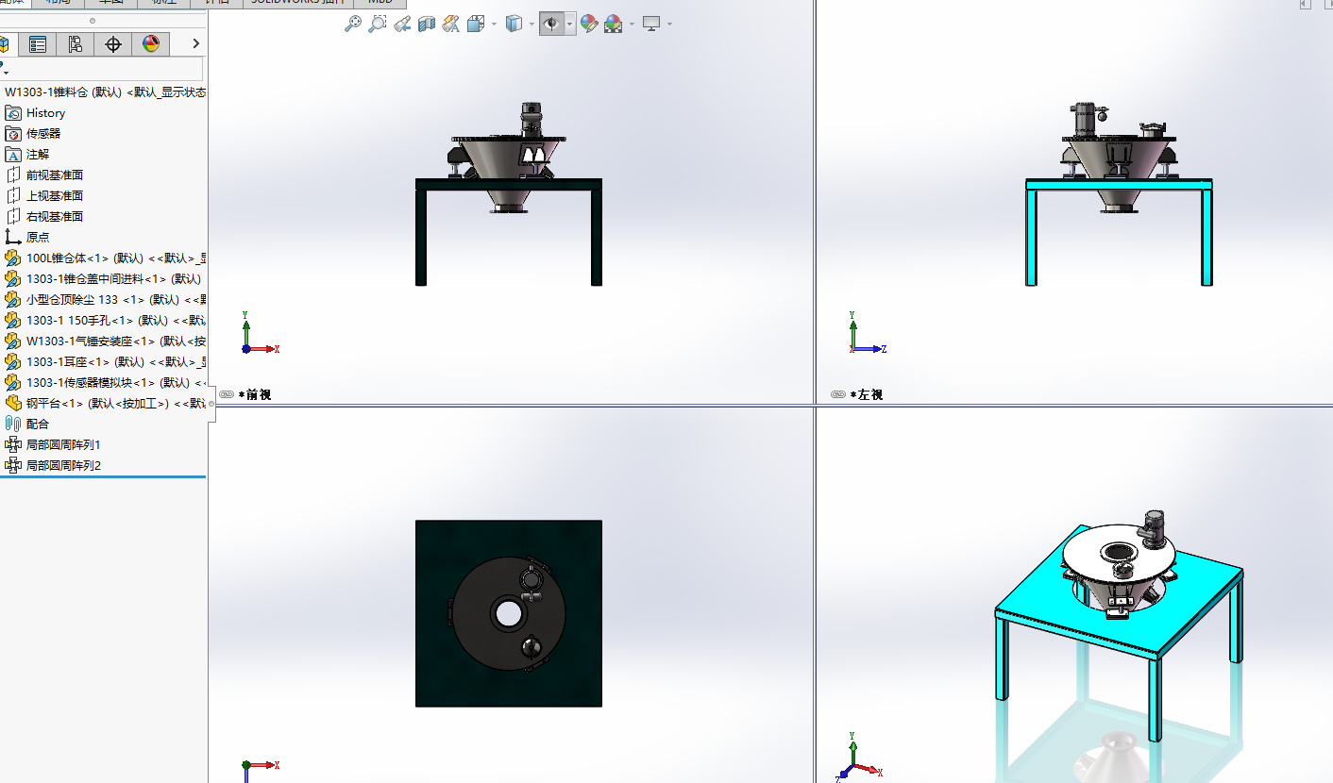Image resolution: width=1333 pixels, height=783 pixels.
Task: Click the Apply Scene icon
Action: click(x=613, y=24)
